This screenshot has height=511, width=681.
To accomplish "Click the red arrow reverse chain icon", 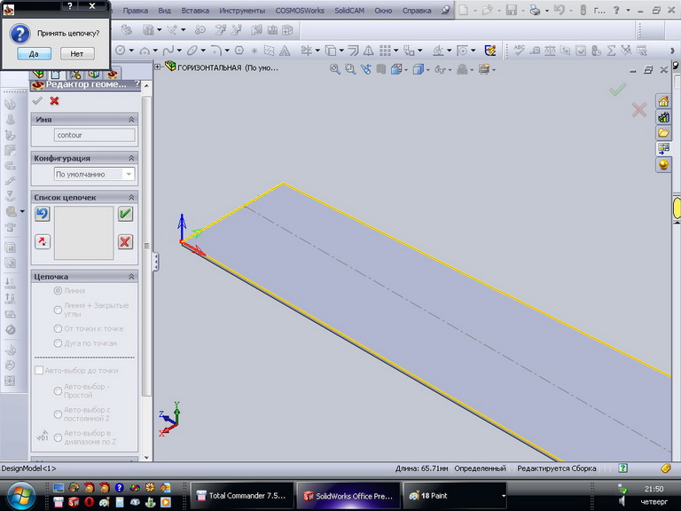I will click(x=43, y=241).
